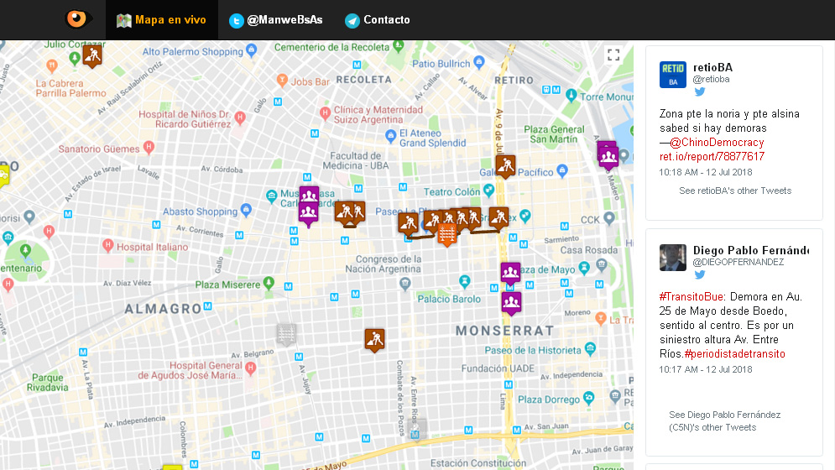Open Diego Pablo Fernández profile avatar
Screen dimensions: 835x470
pyautogui.click(x=673, y=258)
